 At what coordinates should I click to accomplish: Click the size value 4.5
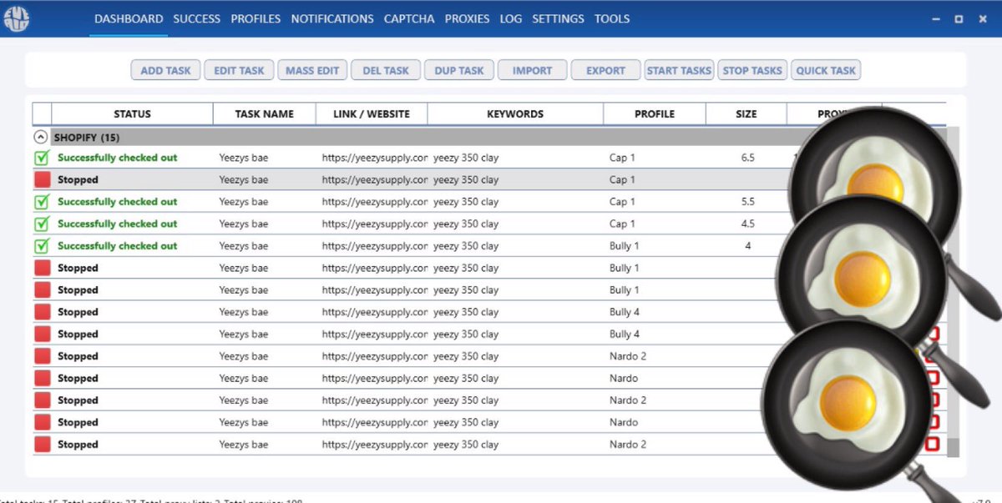(747, 224)
